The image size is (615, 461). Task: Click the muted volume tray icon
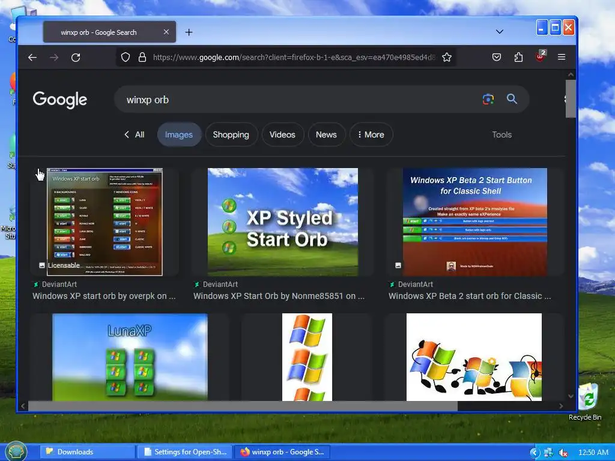coord(563,453)
